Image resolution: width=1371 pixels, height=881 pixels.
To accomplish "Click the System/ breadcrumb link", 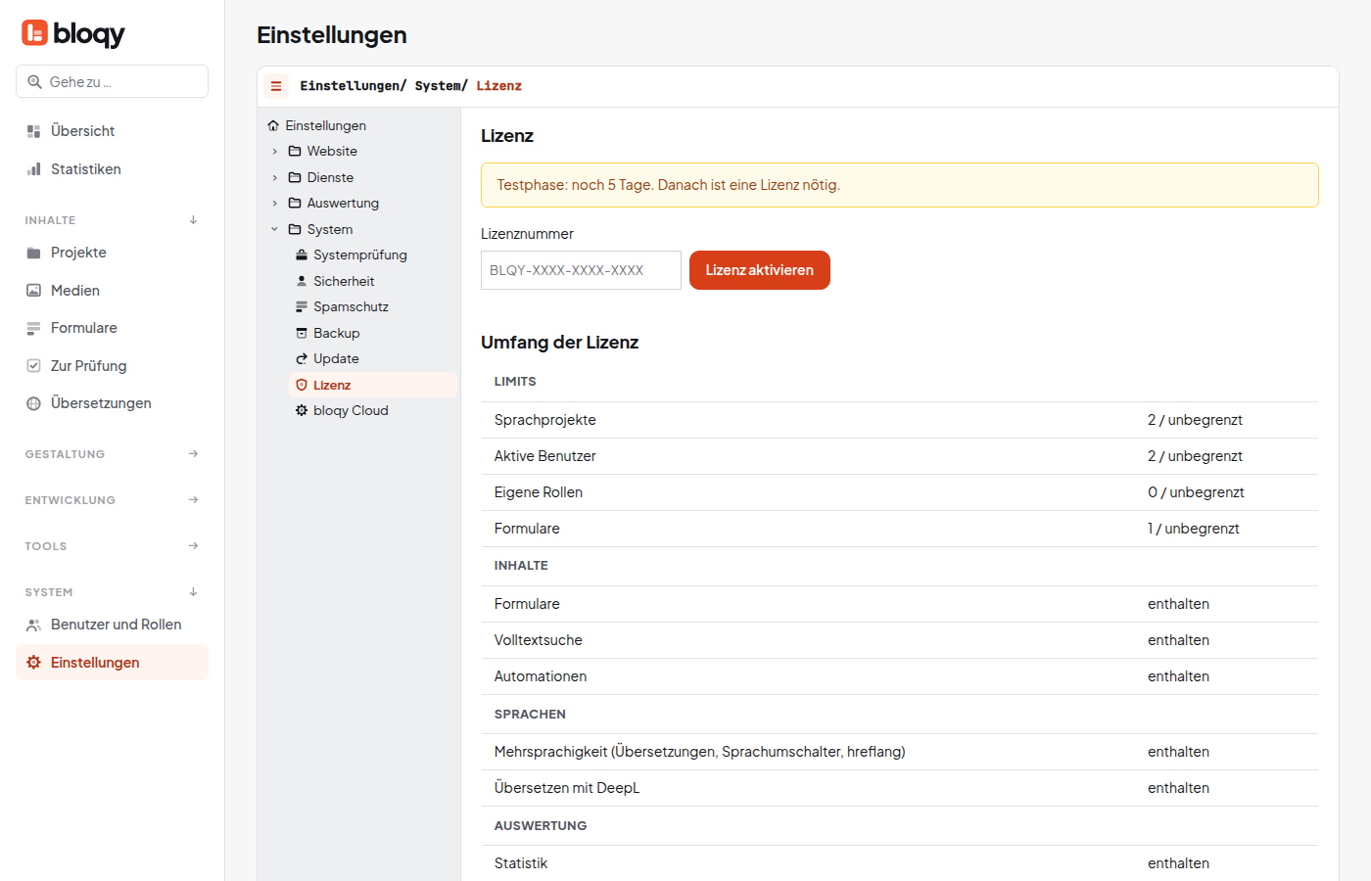I will [442, 86].
